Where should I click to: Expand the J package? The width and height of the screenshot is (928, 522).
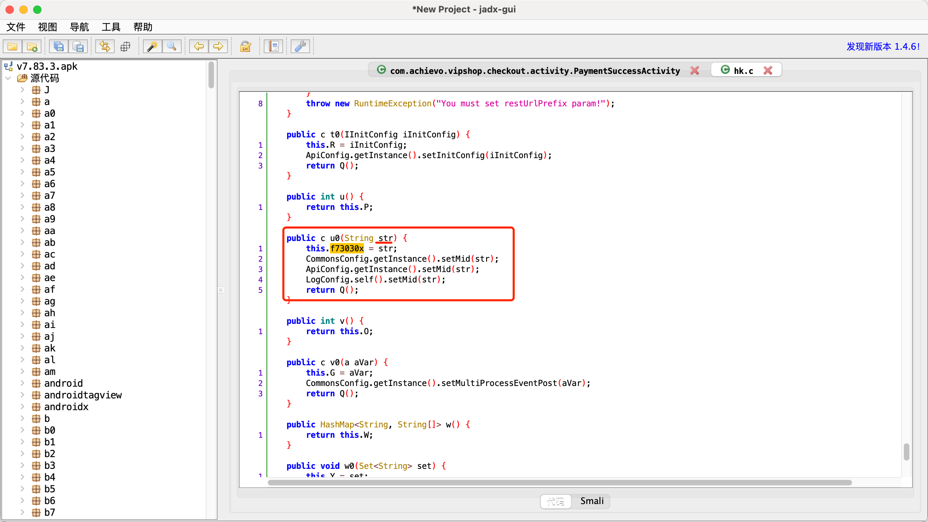(x=22, y=90)
